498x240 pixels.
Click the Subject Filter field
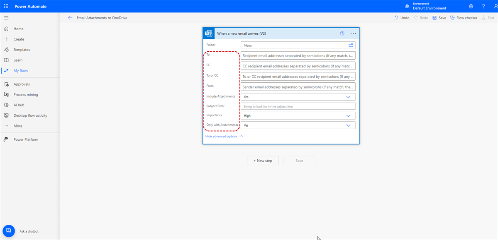tap(298, 106)
